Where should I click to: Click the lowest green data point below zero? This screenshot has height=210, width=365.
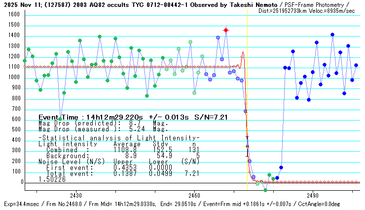tap(265, 190)
